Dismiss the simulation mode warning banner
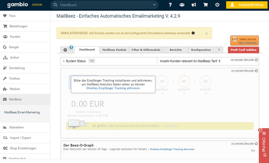The height and width of the screenshot is (163, 269). point(206,34)
